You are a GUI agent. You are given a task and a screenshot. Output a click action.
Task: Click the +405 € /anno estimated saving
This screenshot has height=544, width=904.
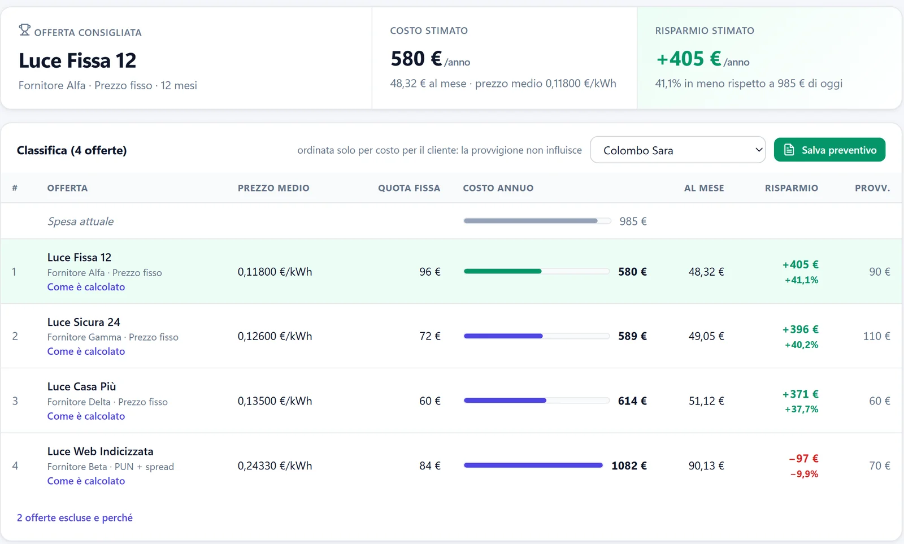[x=702, y=59]
